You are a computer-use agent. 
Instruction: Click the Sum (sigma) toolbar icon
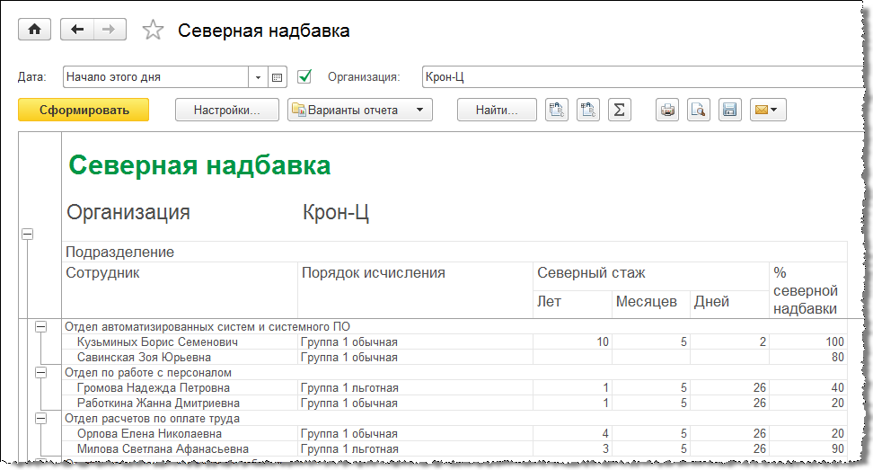tap(618, 111)
